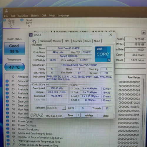This screenshot has height=147, width=147.
Task: Select the CPU tab in CPU-Z
Action: (34, 41)
